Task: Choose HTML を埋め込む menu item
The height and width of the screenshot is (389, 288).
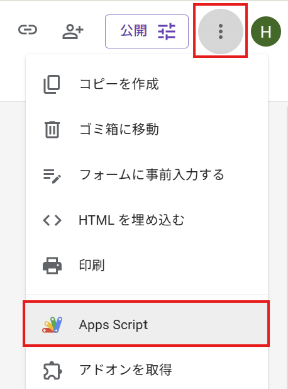Action: click(x=147, y=220)
